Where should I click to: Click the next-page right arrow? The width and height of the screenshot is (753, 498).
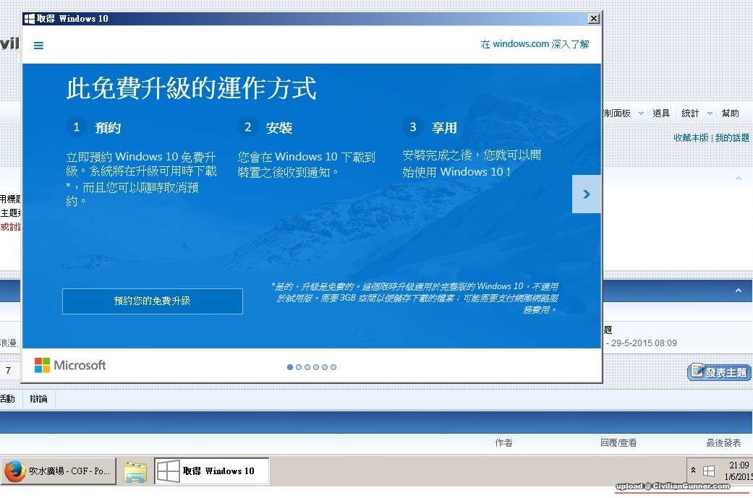[586, 194]
